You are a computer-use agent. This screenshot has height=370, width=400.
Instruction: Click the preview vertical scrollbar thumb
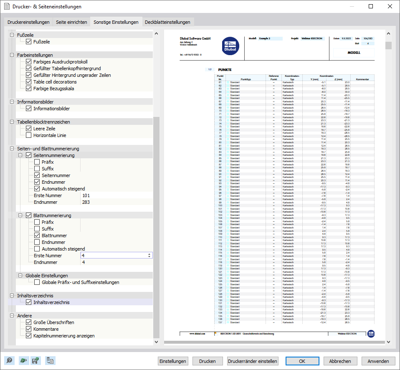388,45
